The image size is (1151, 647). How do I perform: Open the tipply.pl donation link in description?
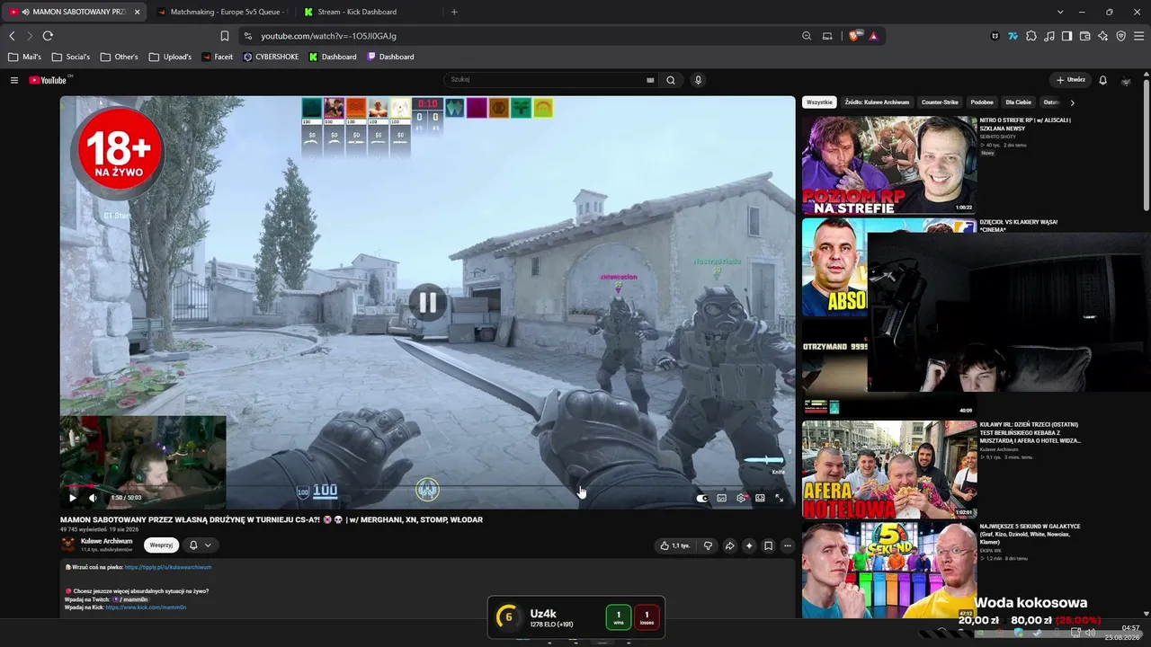168,567
